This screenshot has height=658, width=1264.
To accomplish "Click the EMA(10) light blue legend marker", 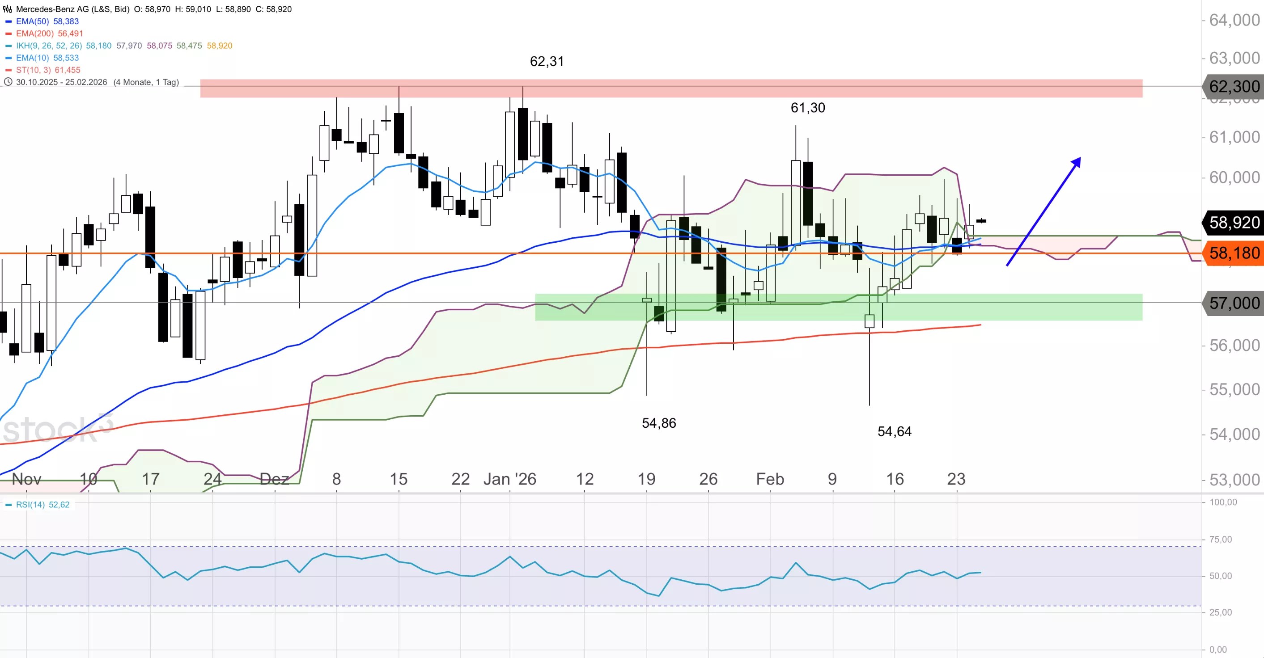I will (8, 58).
